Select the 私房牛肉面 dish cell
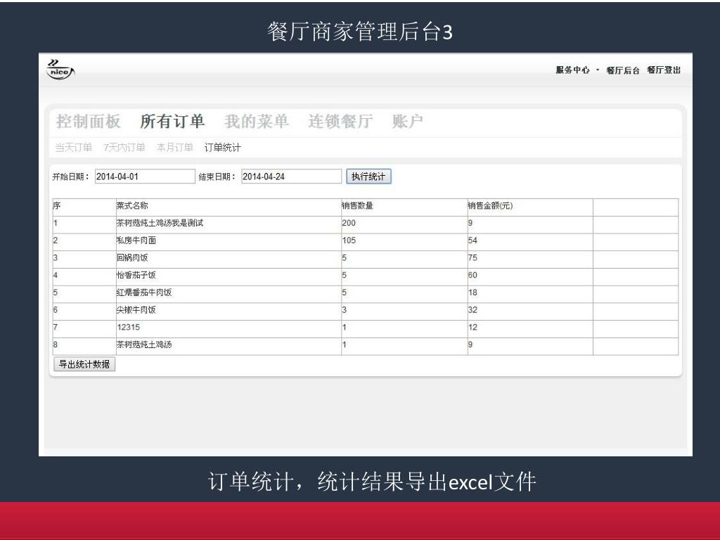 pyautogui.click(x=229, y=242)
